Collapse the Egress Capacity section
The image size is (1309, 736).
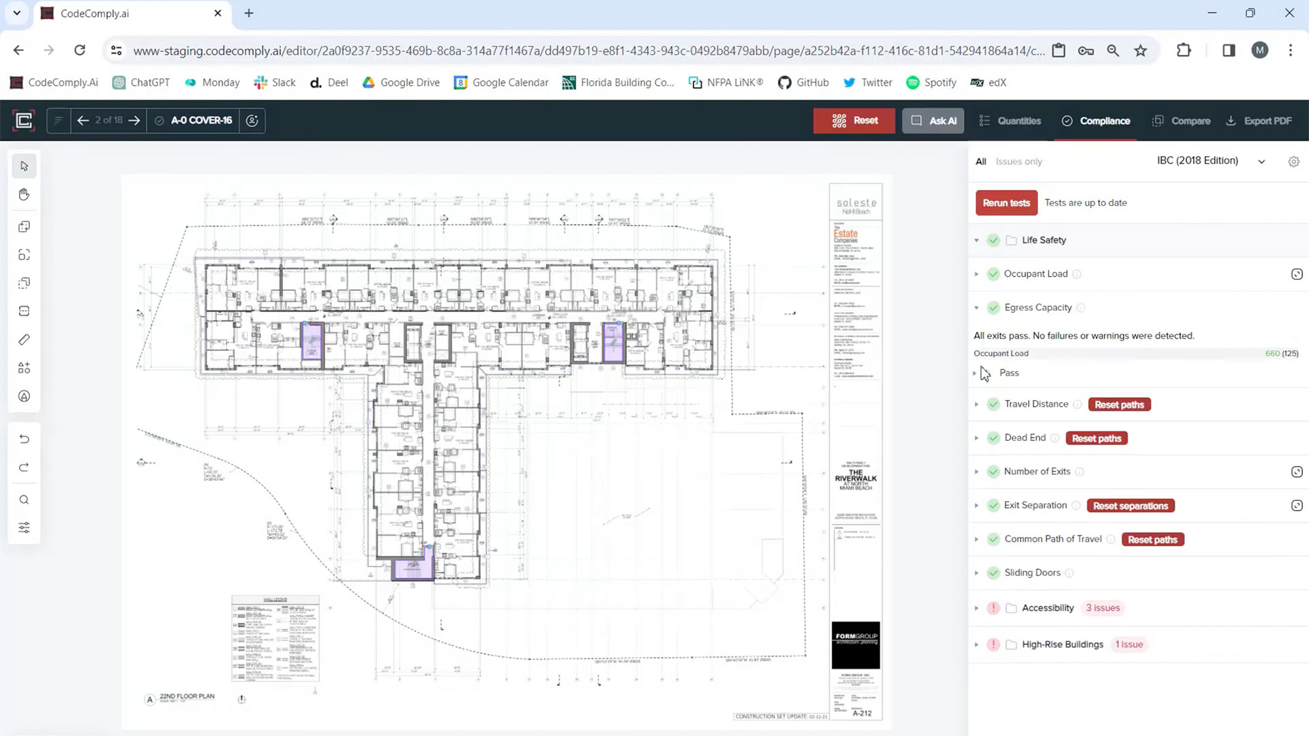coord(976,308)
